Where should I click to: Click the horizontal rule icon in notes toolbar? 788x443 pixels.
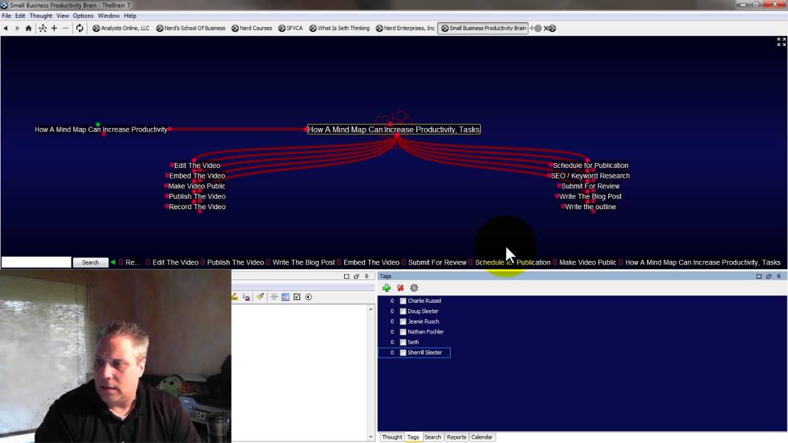274,297
